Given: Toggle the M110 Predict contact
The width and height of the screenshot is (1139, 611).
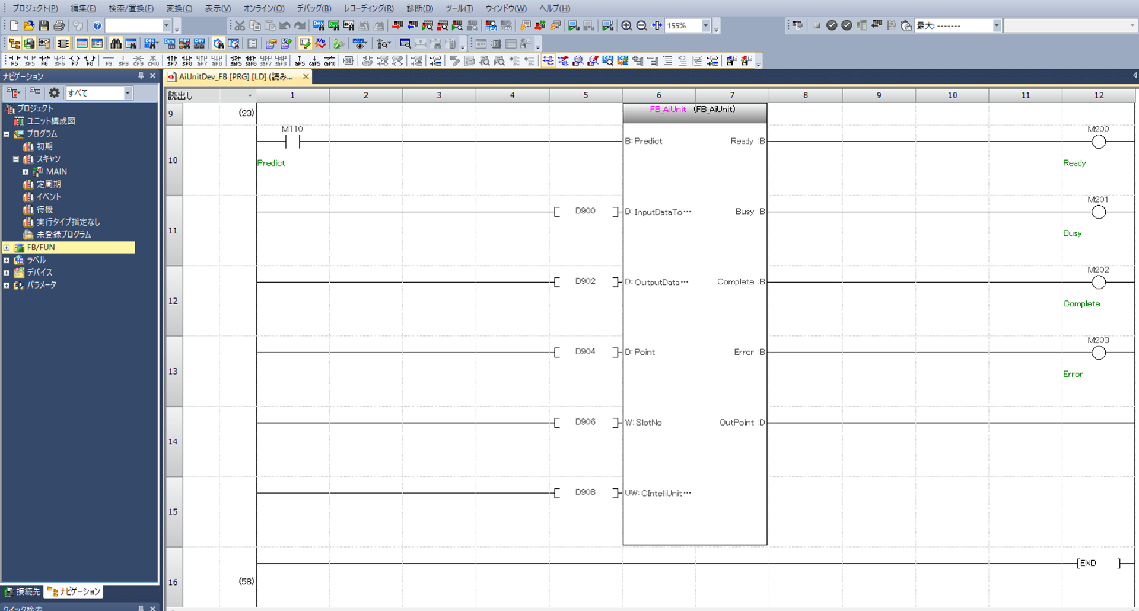Looking at the screenshot, I should pos(292,142).
